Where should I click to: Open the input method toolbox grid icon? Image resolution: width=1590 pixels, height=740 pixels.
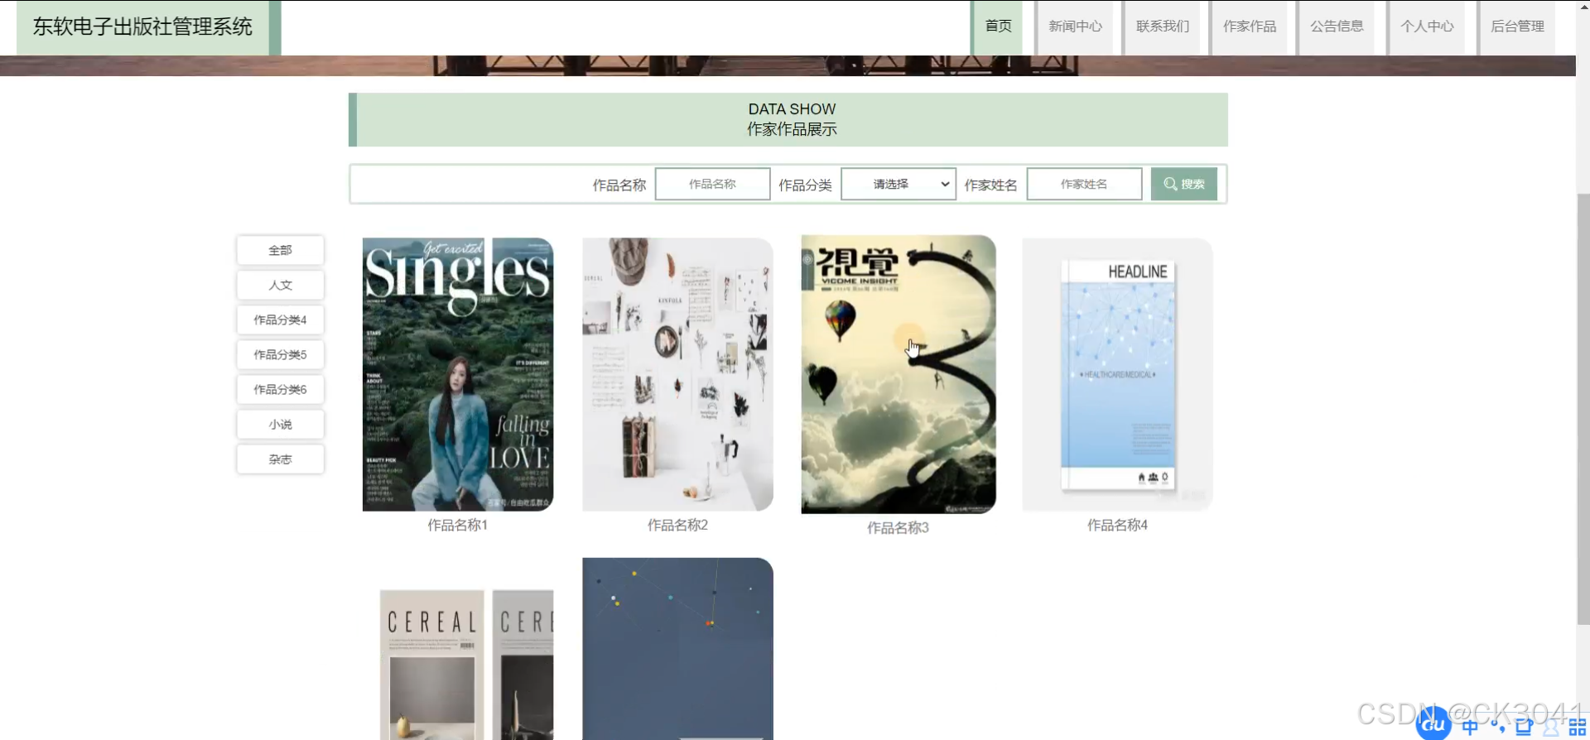[x=1577, y=728]
